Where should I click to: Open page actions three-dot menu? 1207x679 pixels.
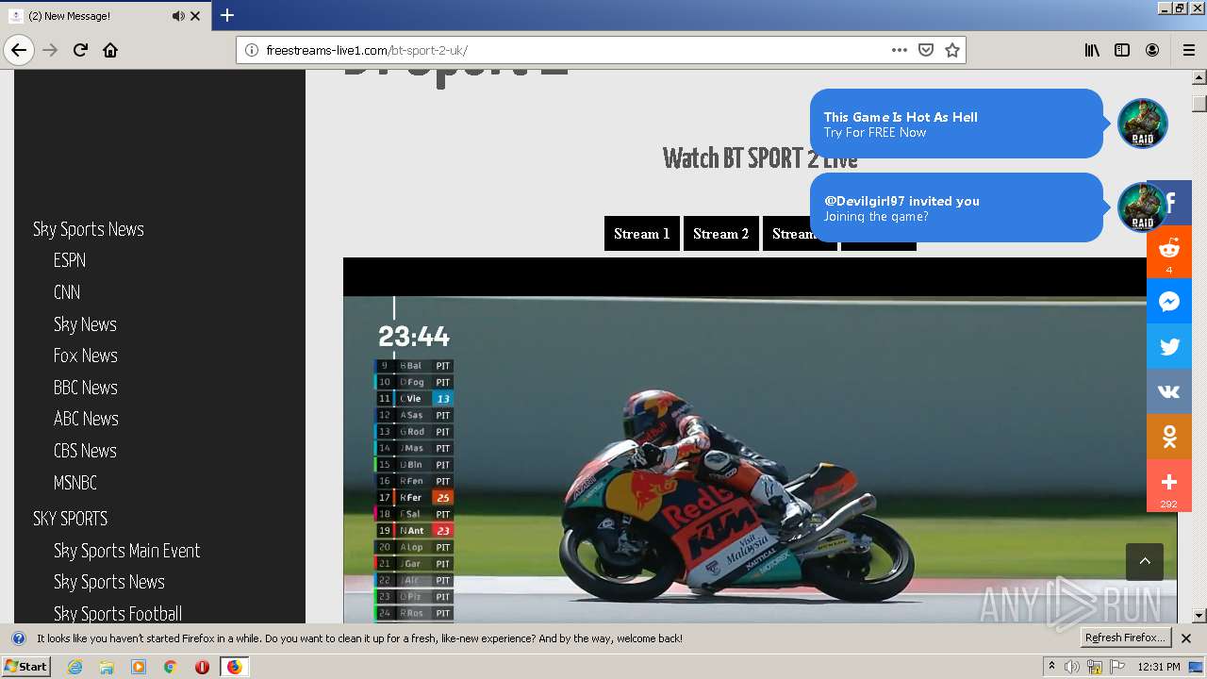900,50
